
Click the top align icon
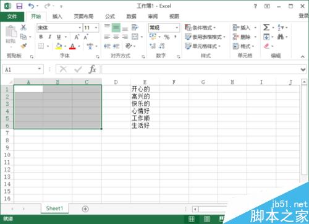point(107,27)
